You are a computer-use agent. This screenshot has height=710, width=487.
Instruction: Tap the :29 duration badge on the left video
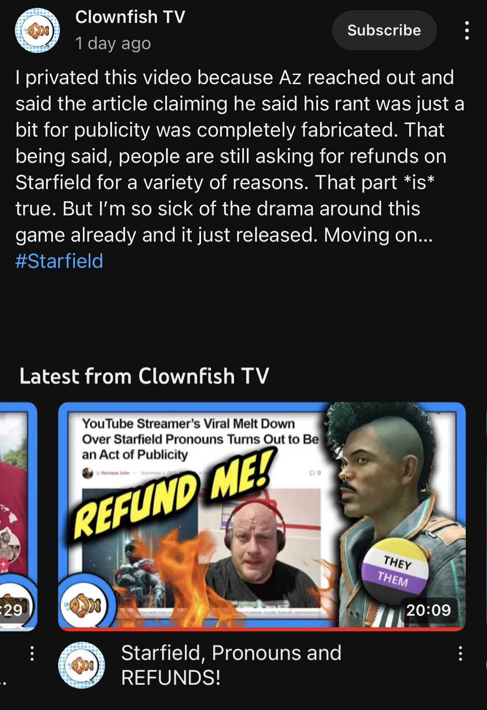click(x=13, y=610)
